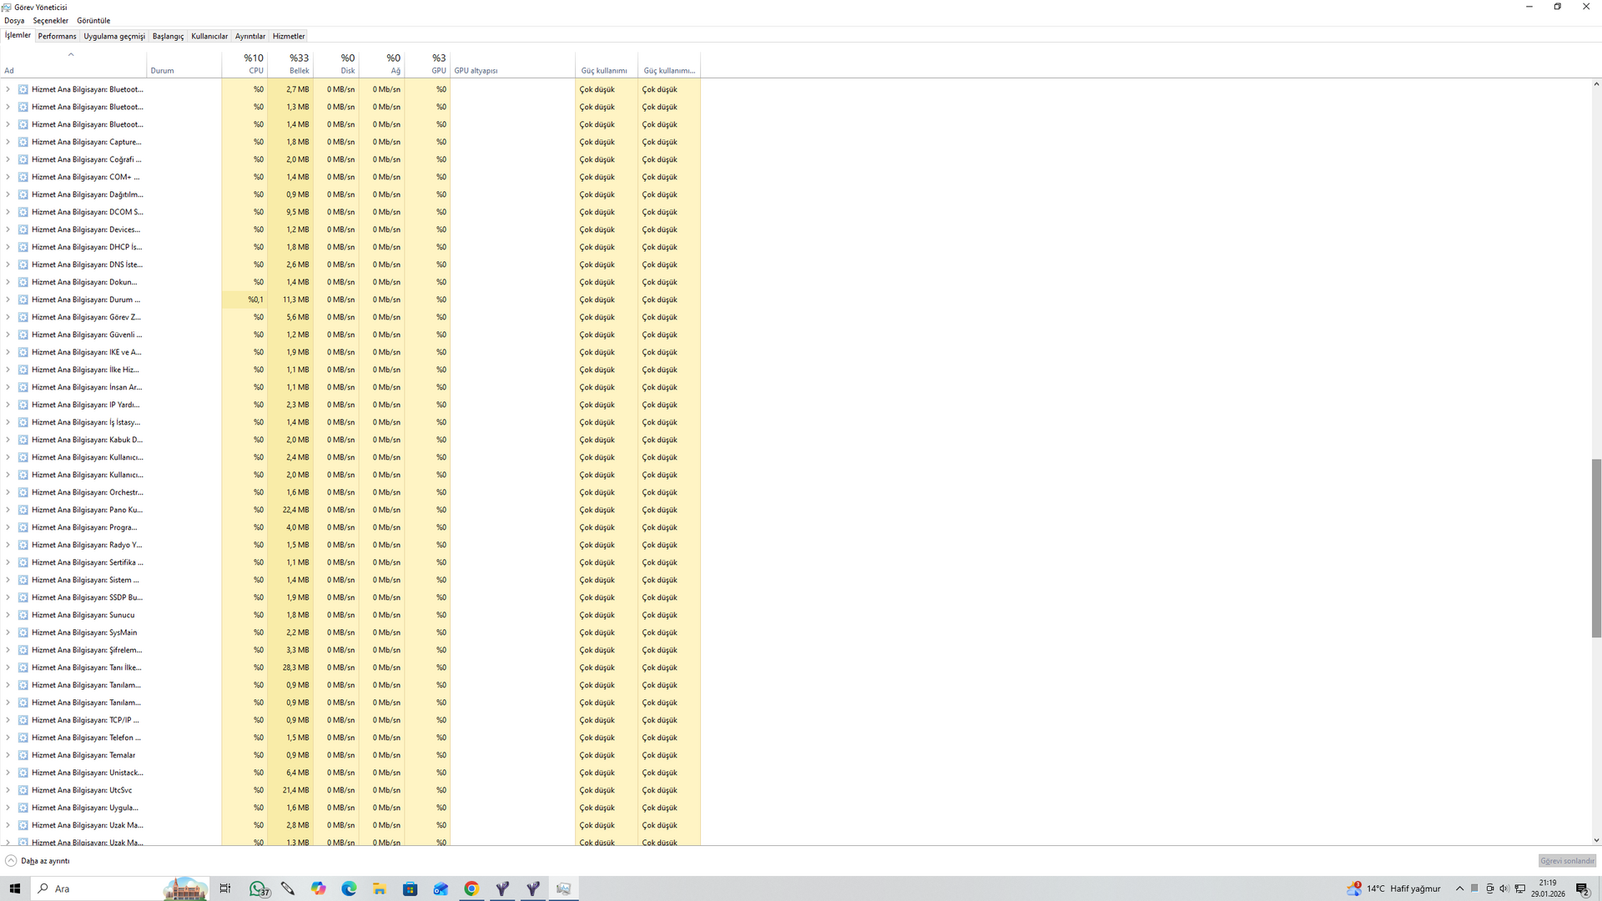
Task: Click the vertical scrollbar thumb
Action: tap(1596, 547)
